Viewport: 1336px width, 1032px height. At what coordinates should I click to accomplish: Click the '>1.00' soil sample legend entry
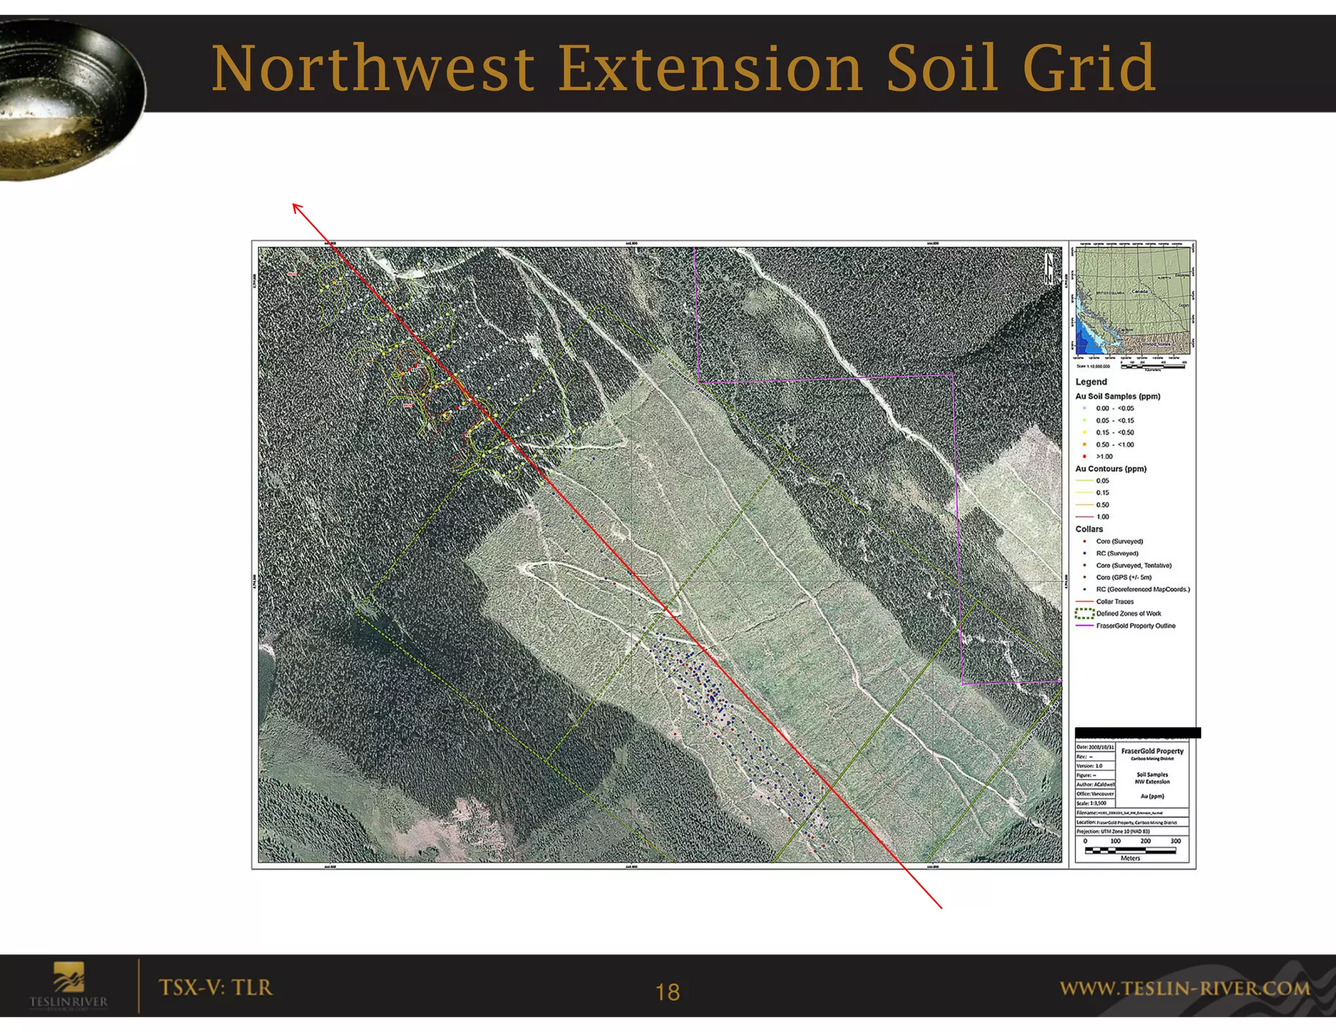coord(1099,457)
